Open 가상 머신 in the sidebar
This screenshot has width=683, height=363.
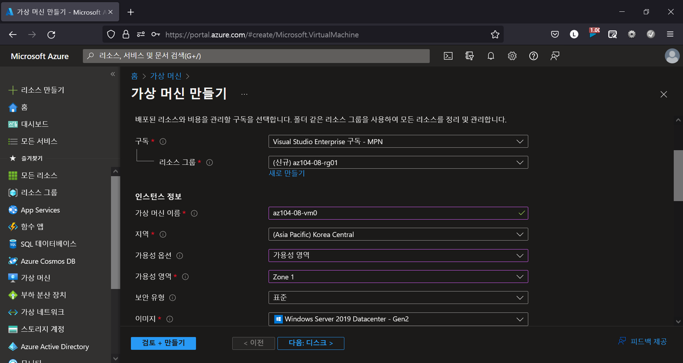point(29,278)
